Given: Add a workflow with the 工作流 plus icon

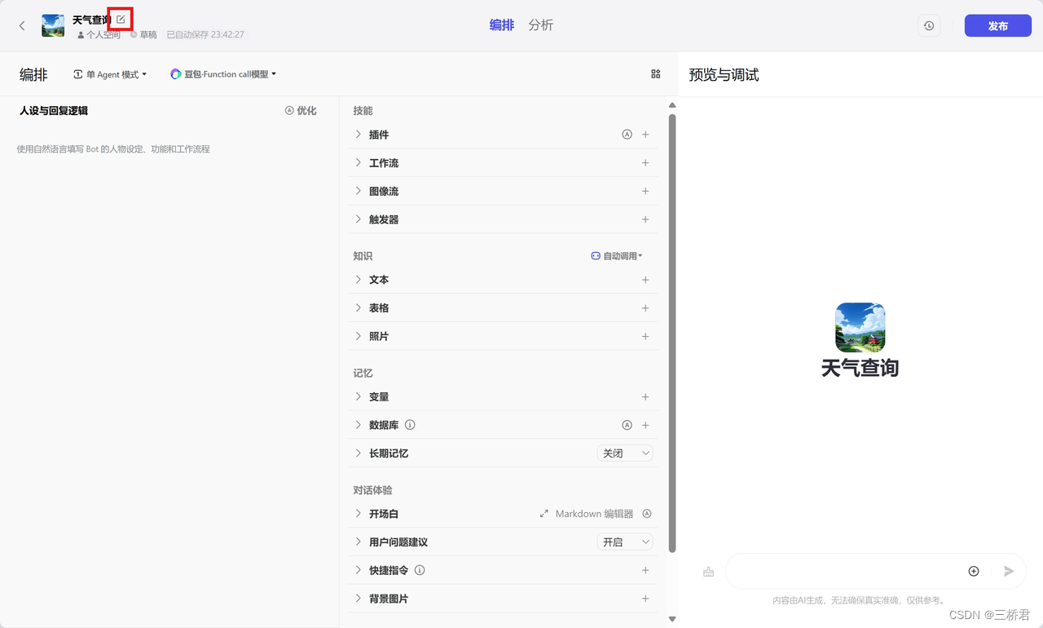Looking at the screenshot, I should click(645, 163).
